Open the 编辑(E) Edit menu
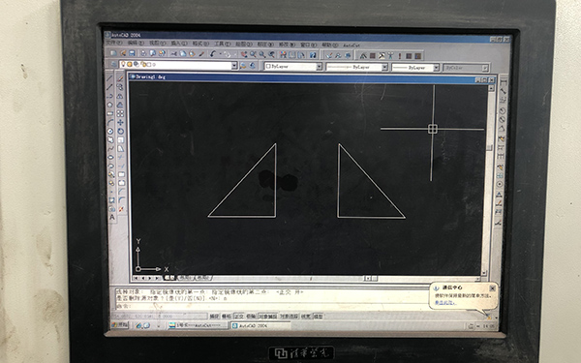This screenshot has height=363, width=581. click(136, 43)
